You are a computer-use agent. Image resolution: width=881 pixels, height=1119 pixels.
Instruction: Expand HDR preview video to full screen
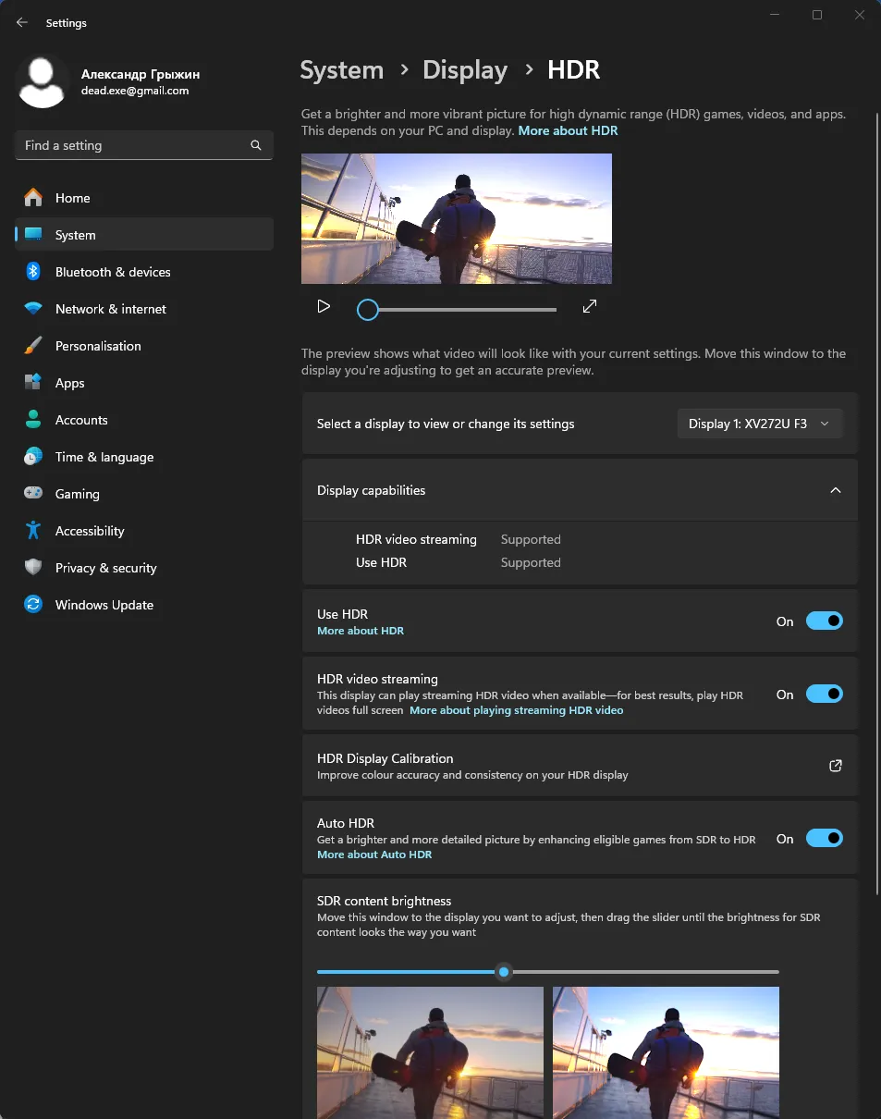[590, 306]
